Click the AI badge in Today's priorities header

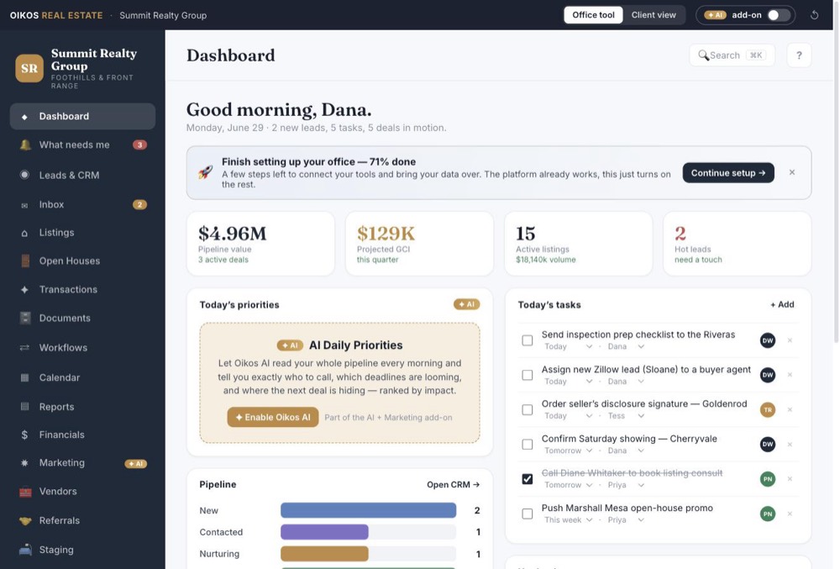466,304
